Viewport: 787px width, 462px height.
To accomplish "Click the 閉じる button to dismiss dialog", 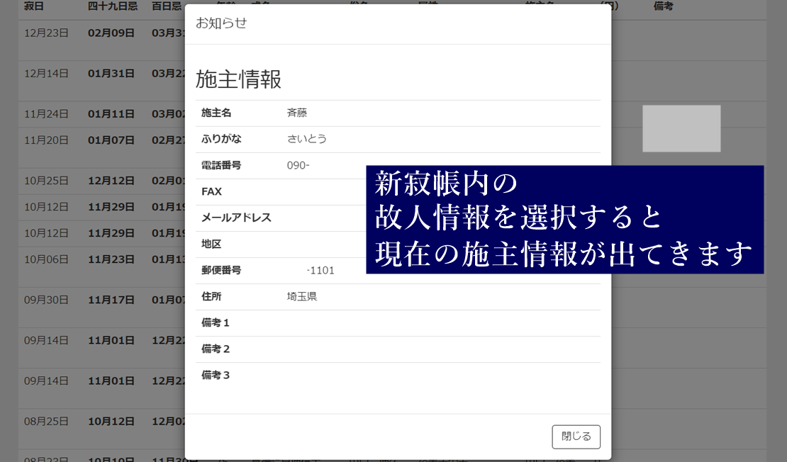I will click(576, 436).
